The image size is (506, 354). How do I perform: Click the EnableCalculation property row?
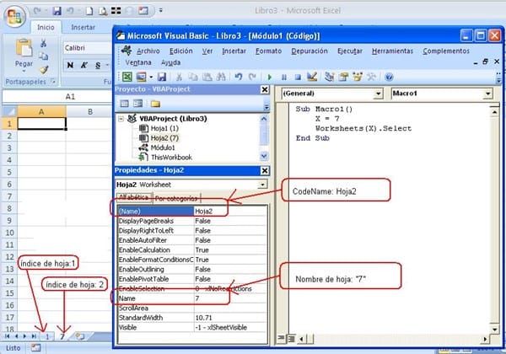[x=192, y=249]
